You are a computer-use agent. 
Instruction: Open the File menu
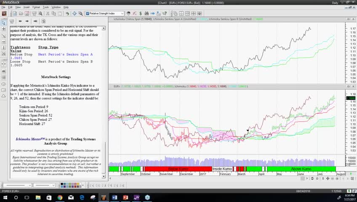[3, 7]
